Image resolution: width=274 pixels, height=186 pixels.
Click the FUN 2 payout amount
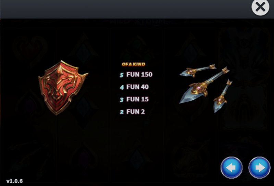point(136,112)
